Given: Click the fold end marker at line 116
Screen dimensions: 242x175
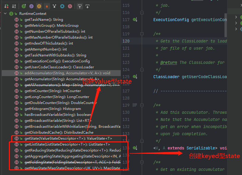Looking at the screenshot, I should click(142, 12).
